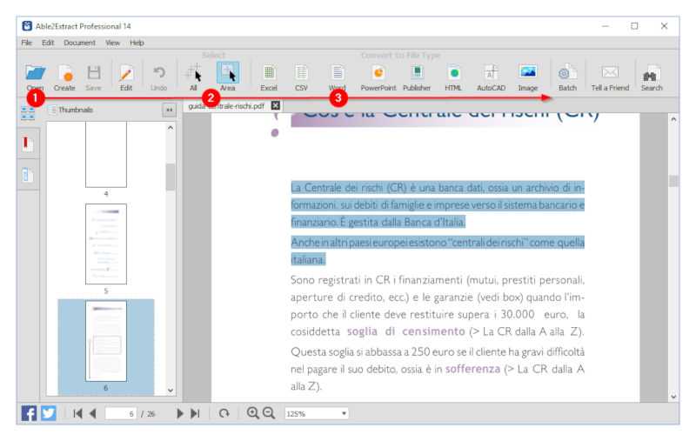Open the File menu
Viewport: 696px width, 441px height.
point(27,43)
